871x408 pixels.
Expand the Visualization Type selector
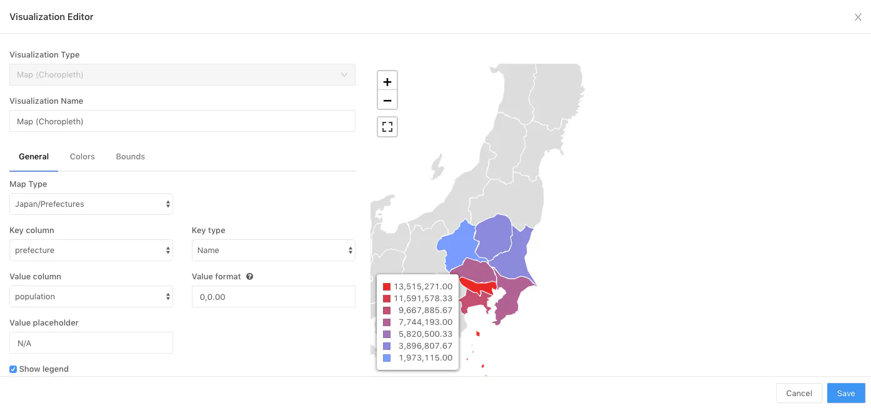click(x=182, y=74)
